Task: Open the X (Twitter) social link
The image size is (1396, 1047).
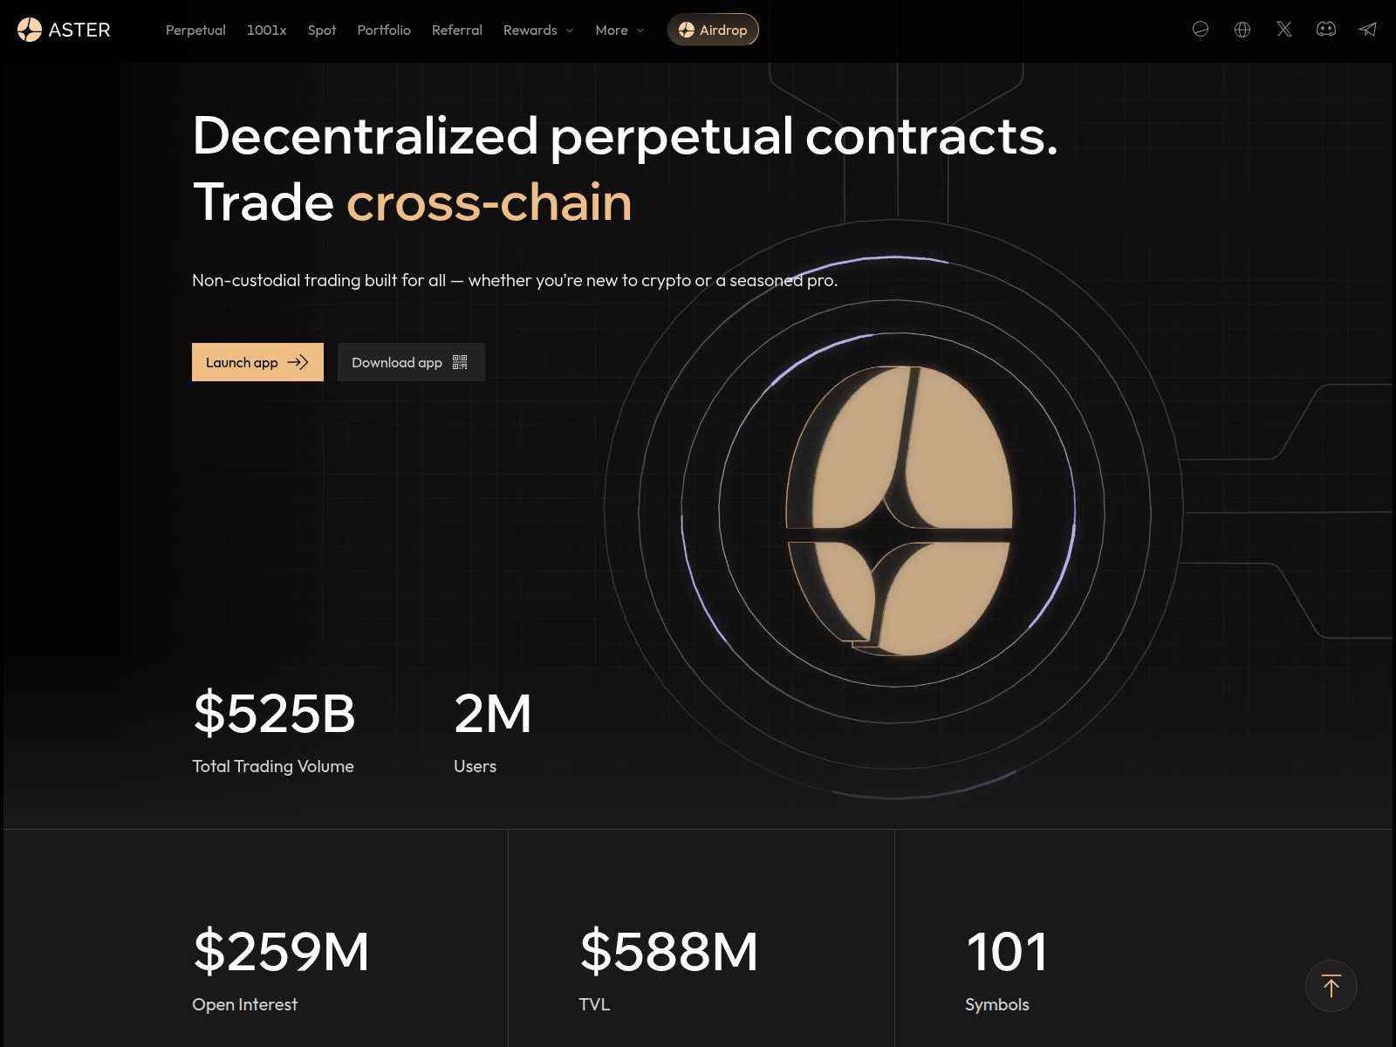Action: (1284, 30)
